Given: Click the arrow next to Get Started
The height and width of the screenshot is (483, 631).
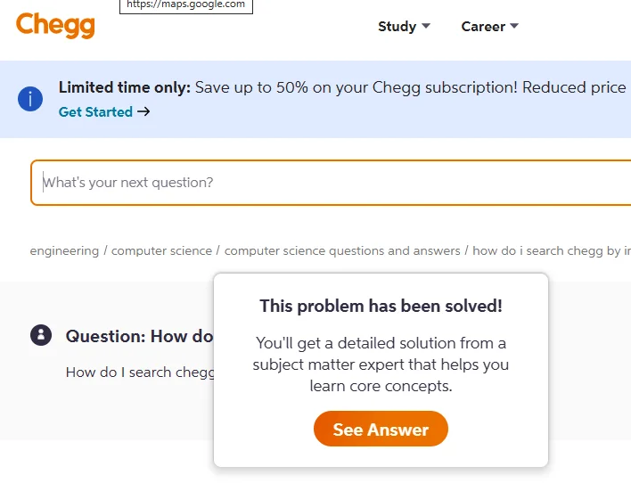Looking at the screenshot, I should pyautogui.click(x=143, y=111).
